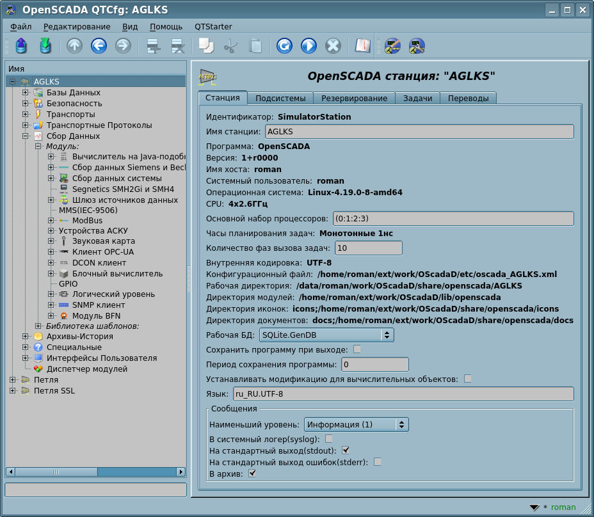Expand the ModBus module node
Viewport: 594px width, 517px height.
(51, 220)
